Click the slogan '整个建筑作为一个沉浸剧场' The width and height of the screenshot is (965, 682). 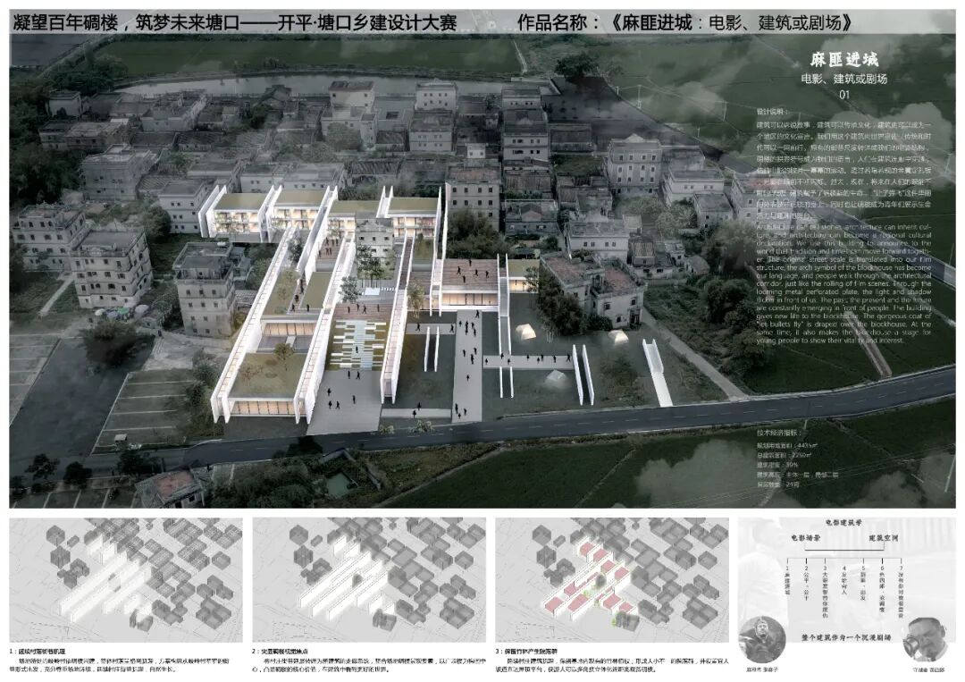(846, 637)
